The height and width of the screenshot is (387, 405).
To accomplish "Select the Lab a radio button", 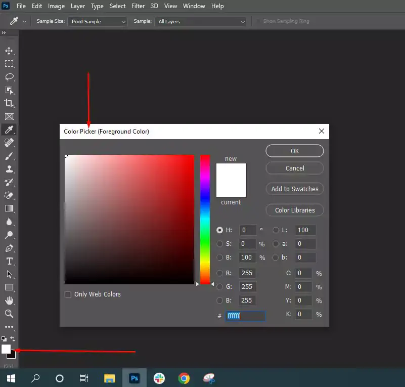I will 276,244.
